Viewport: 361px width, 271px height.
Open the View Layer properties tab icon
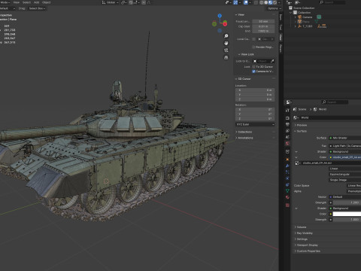point(287,131)
